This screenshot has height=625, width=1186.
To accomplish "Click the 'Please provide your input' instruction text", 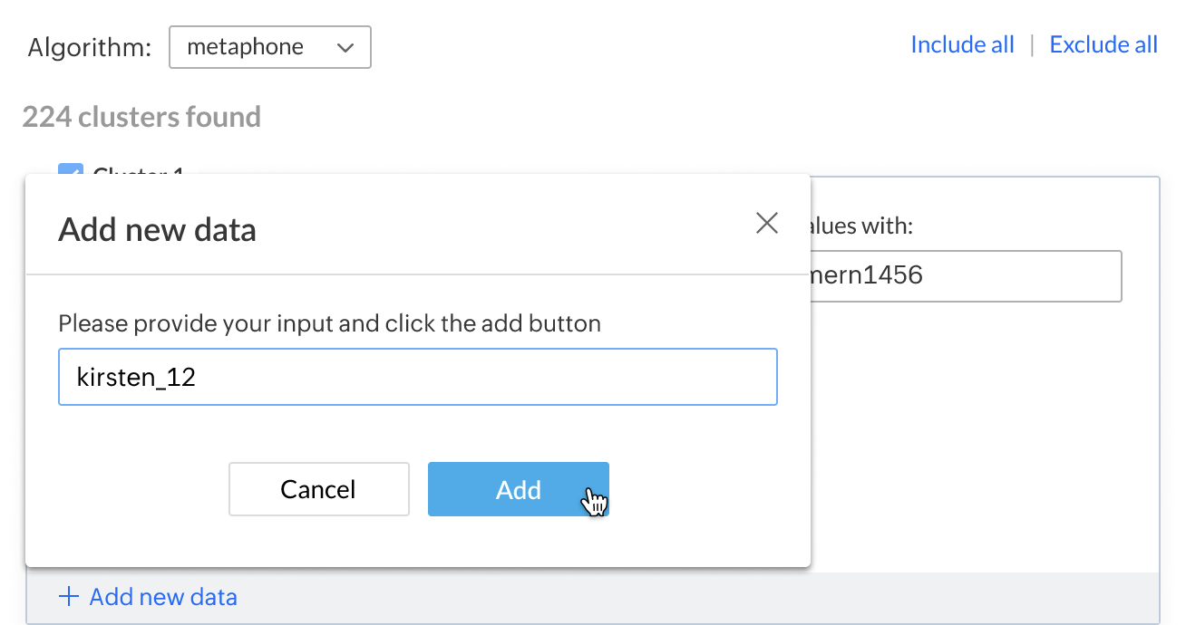I will 329,323.
